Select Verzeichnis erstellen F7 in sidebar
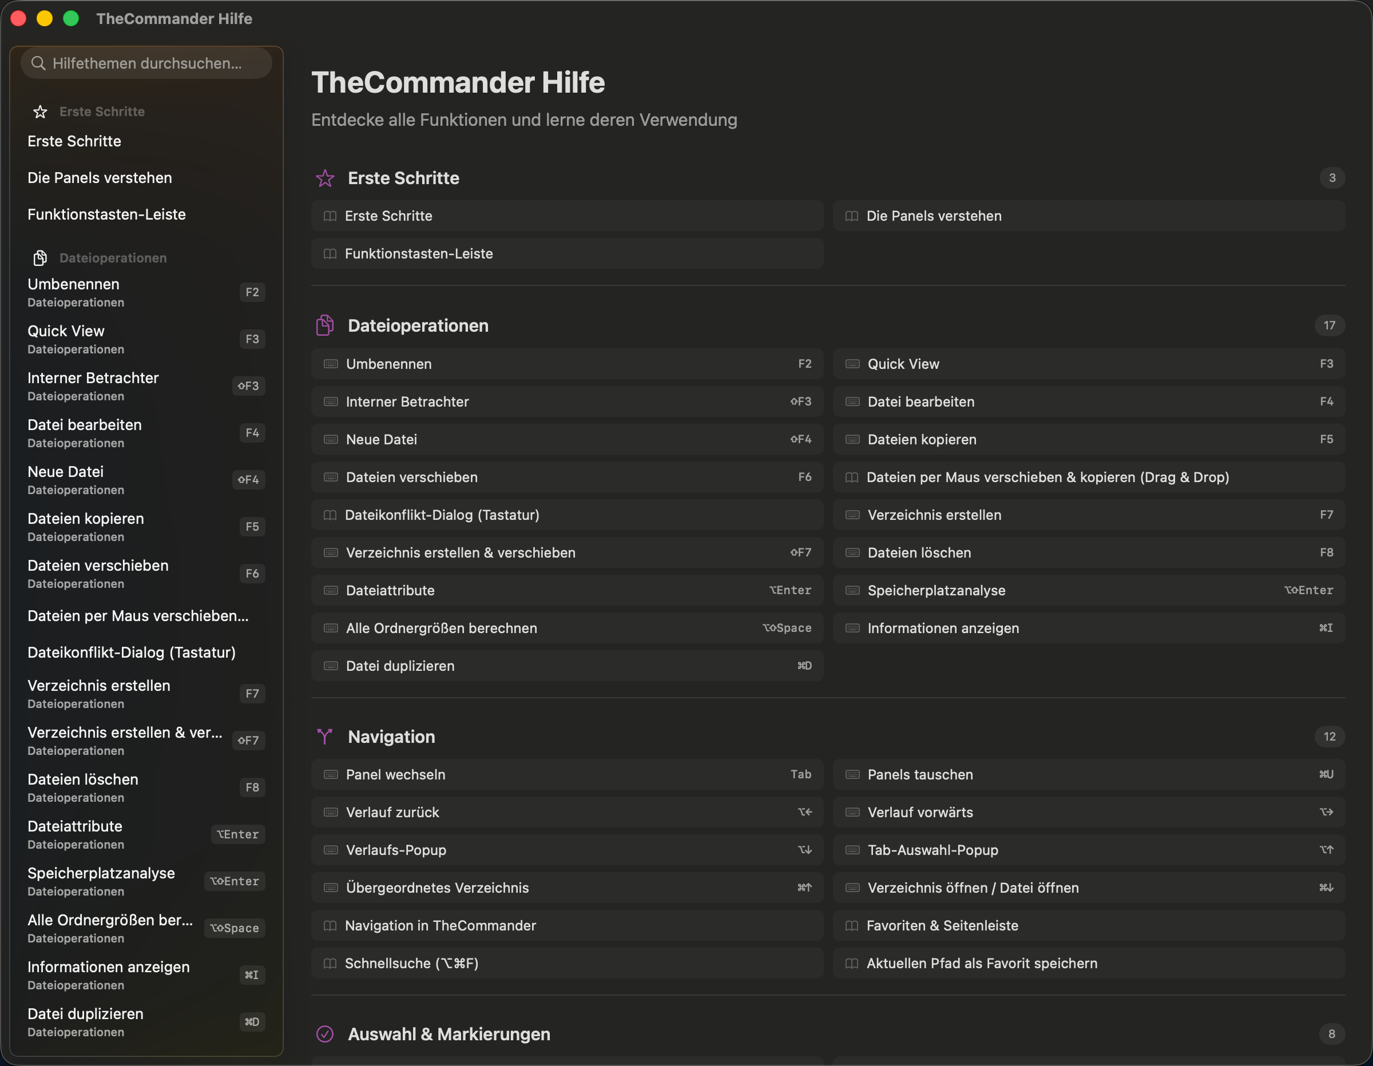 (146, 694)
